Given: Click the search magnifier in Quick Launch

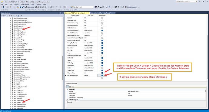Looking at the screenshot, I should point(197,2).
